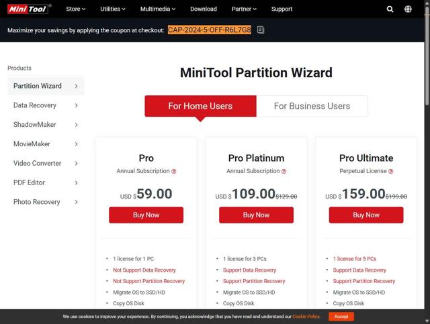Click the help icon beside Pro Platinum Annual Subscription

pos(284,171)
